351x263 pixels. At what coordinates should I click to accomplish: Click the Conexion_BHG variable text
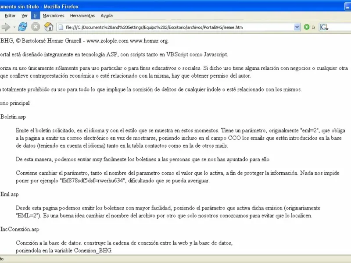tap(93, 250)
